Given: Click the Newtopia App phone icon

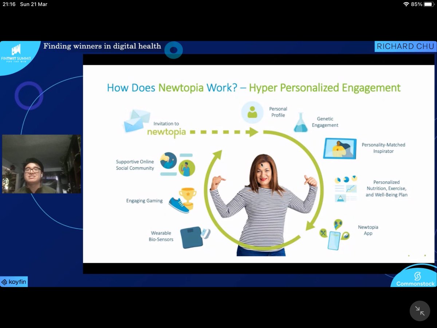Looking at the screenshot, I should (x=334, y=235).
